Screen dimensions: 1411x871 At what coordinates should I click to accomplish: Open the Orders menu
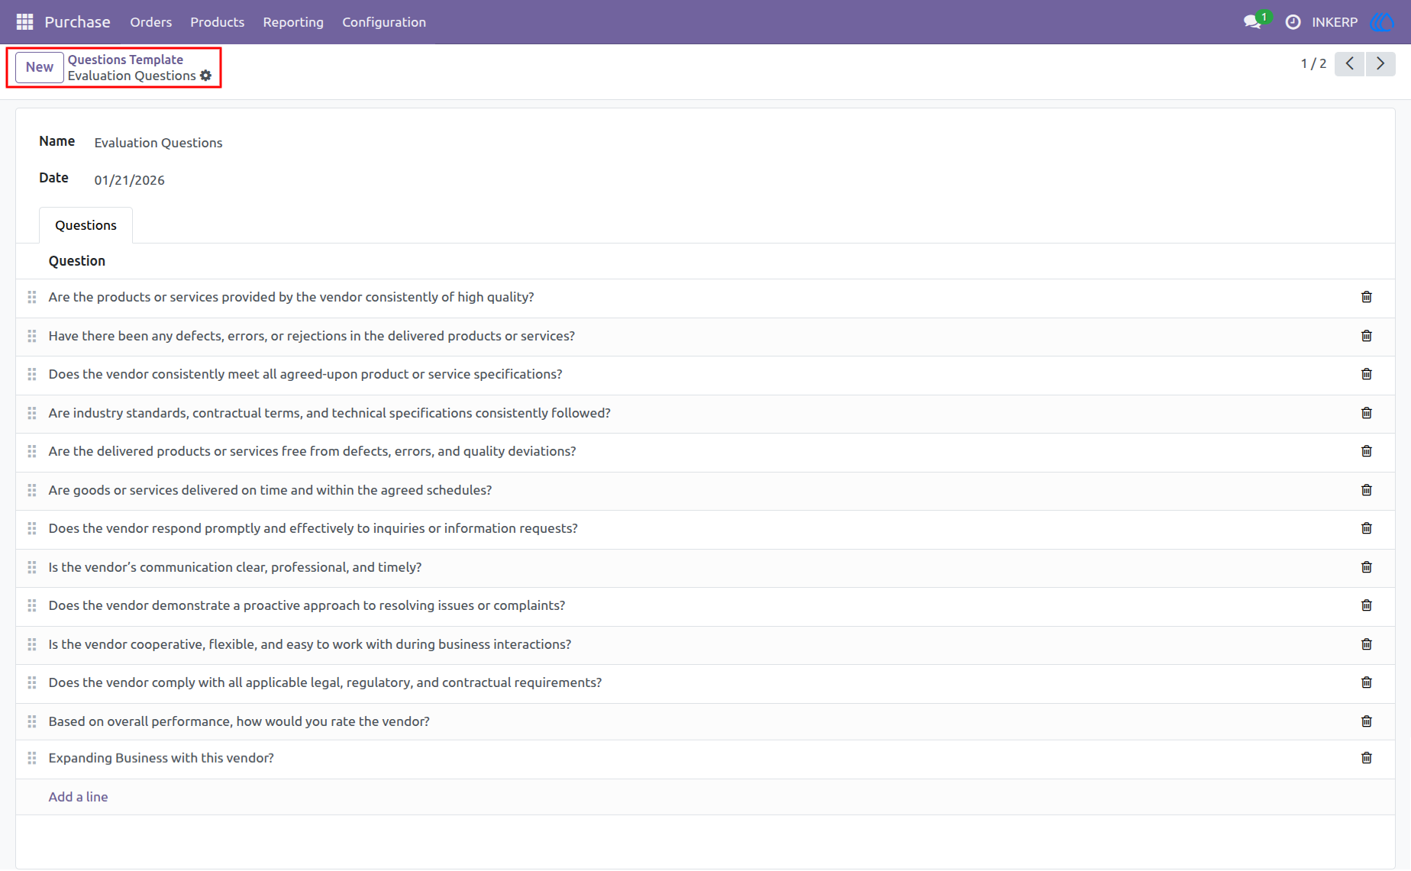click(150, 22)
